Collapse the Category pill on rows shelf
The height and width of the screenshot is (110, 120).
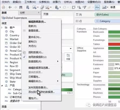click(97, 21)
